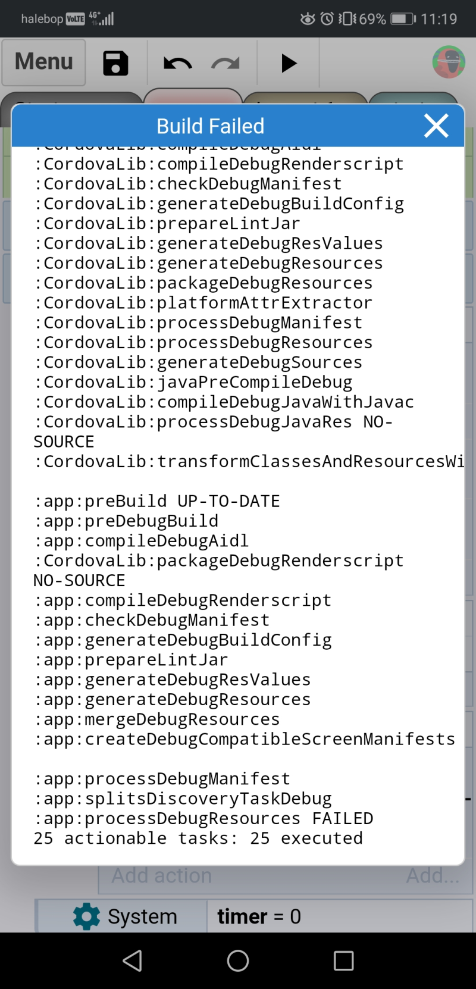Tap the Android back navigation triangle

pos(132,960)
